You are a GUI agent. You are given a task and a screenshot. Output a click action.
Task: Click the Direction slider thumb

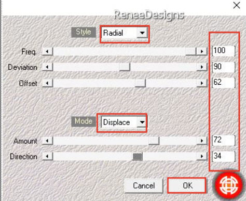pos(138,157)
